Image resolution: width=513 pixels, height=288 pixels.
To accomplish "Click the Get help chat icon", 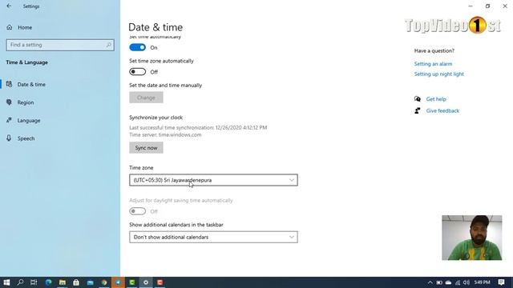I will pyautogui.click(x=418, y=99).
